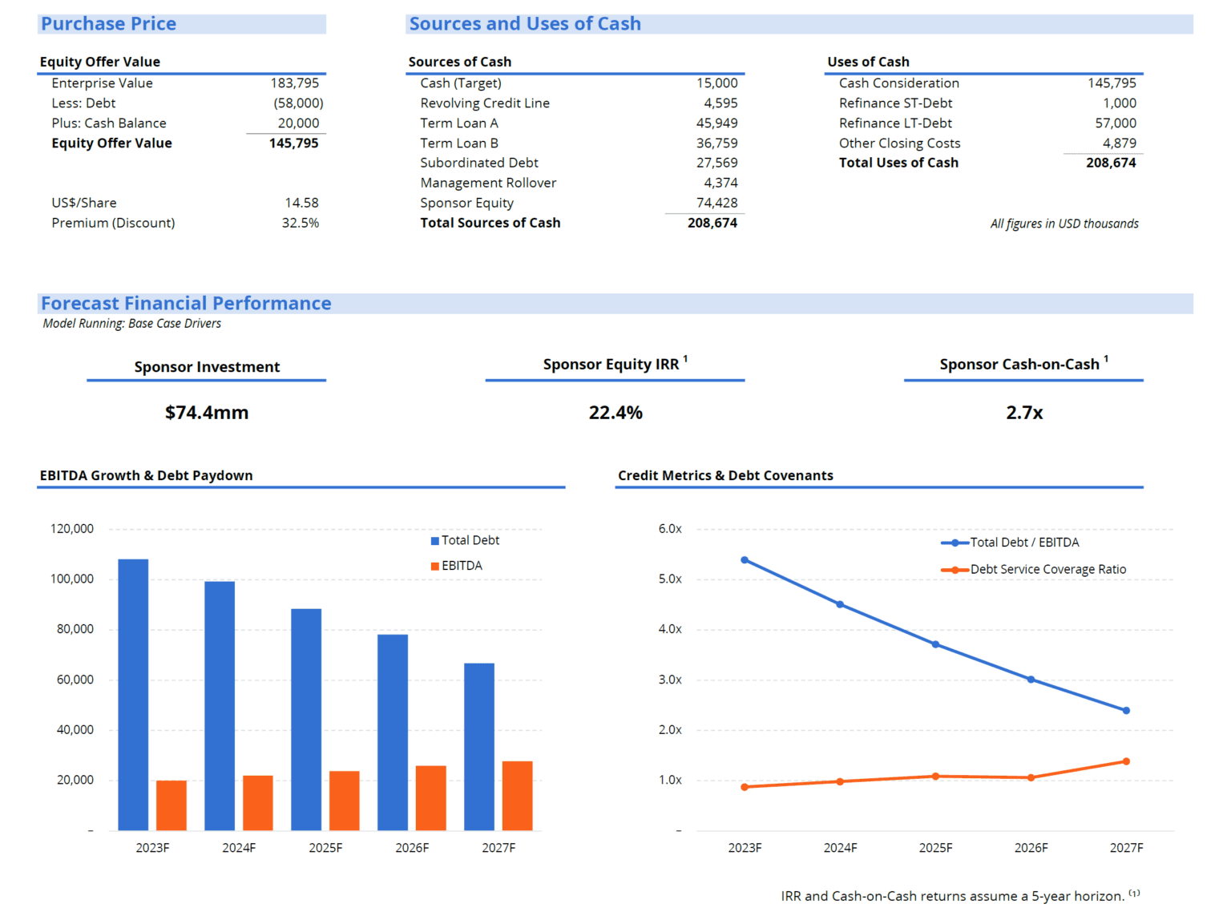Expand the Forecast Financial Performance section header
This screenshot has width=1231, height=916.
(x=186, y=303)
